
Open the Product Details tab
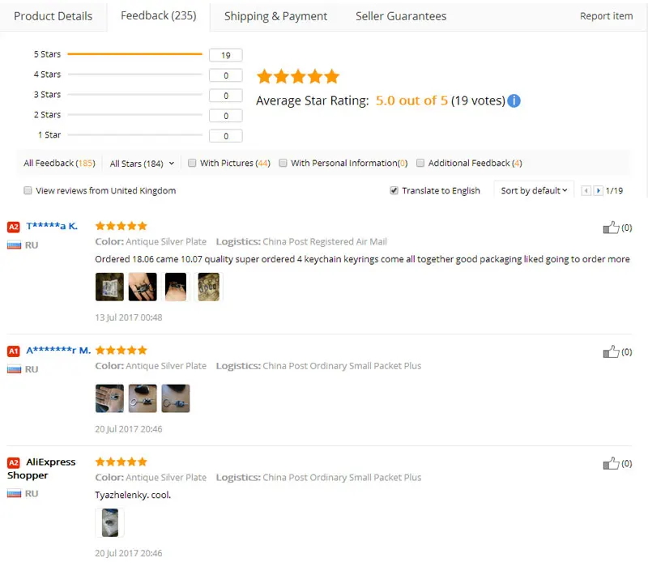click(53, 16)
